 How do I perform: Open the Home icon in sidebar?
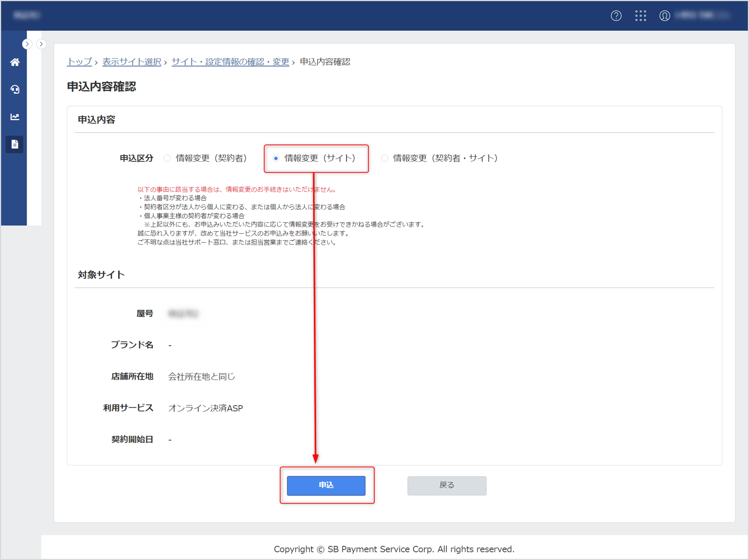click(15, 62)
